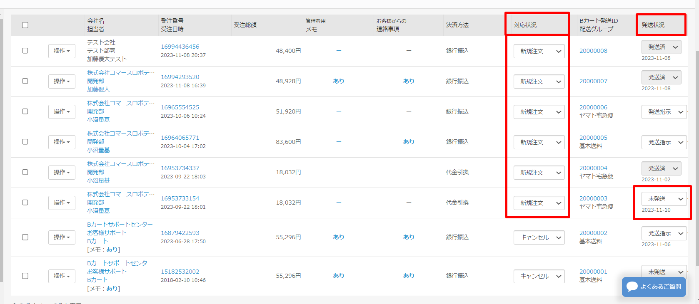699x304 pixels.
Task: Open order number link 16964065771
Action: [x=180, y=138]
